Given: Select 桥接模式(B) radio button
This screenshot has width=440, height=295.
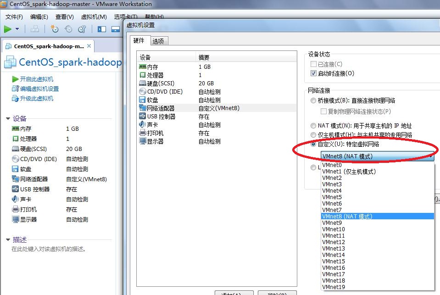Looking at the screenshot, I should (313, 100).
